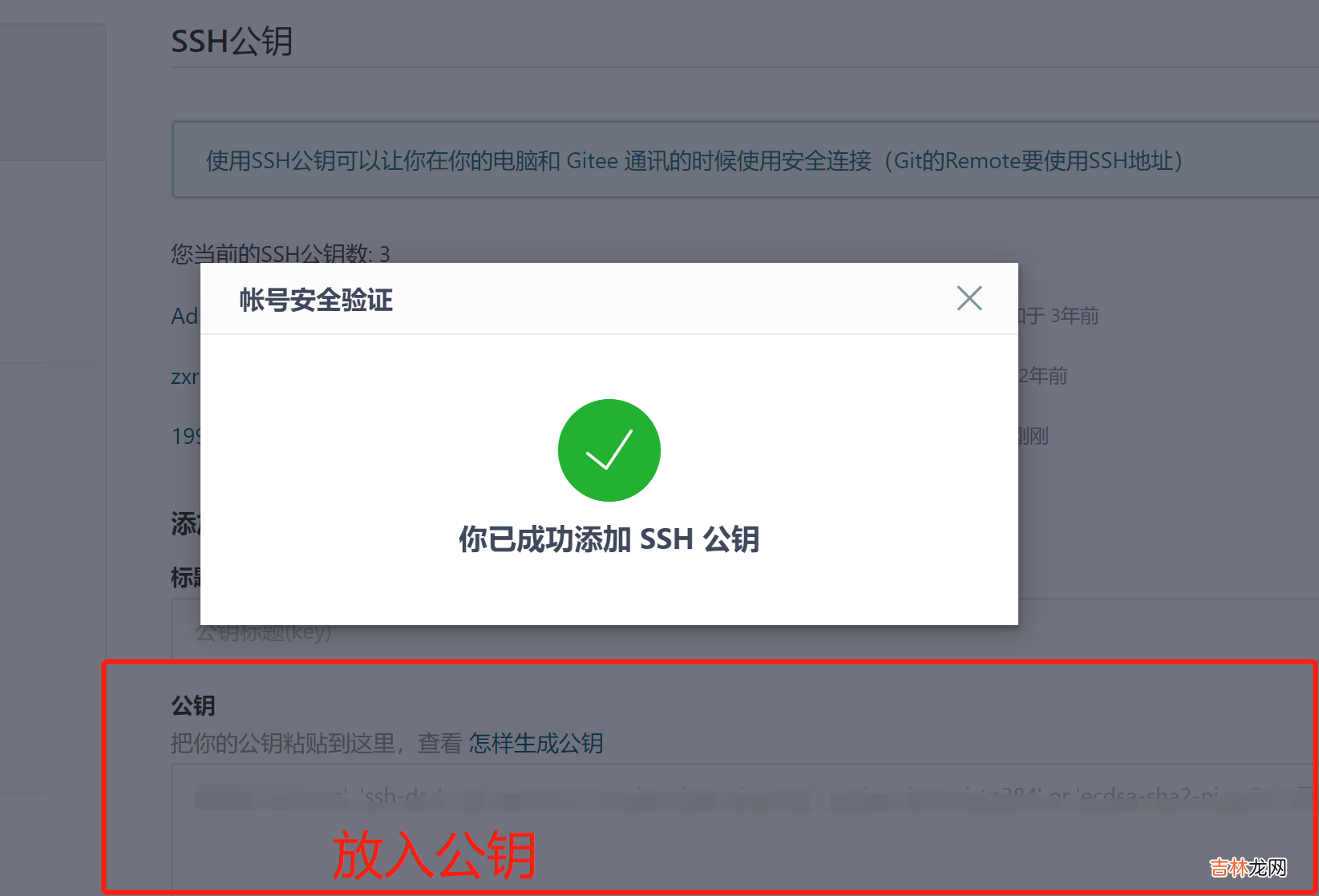This screenshot has width=1319, height=896.
Task: Click the 2年前 added timestamp
Action: pyautogui.click(x=1042, y=376)
